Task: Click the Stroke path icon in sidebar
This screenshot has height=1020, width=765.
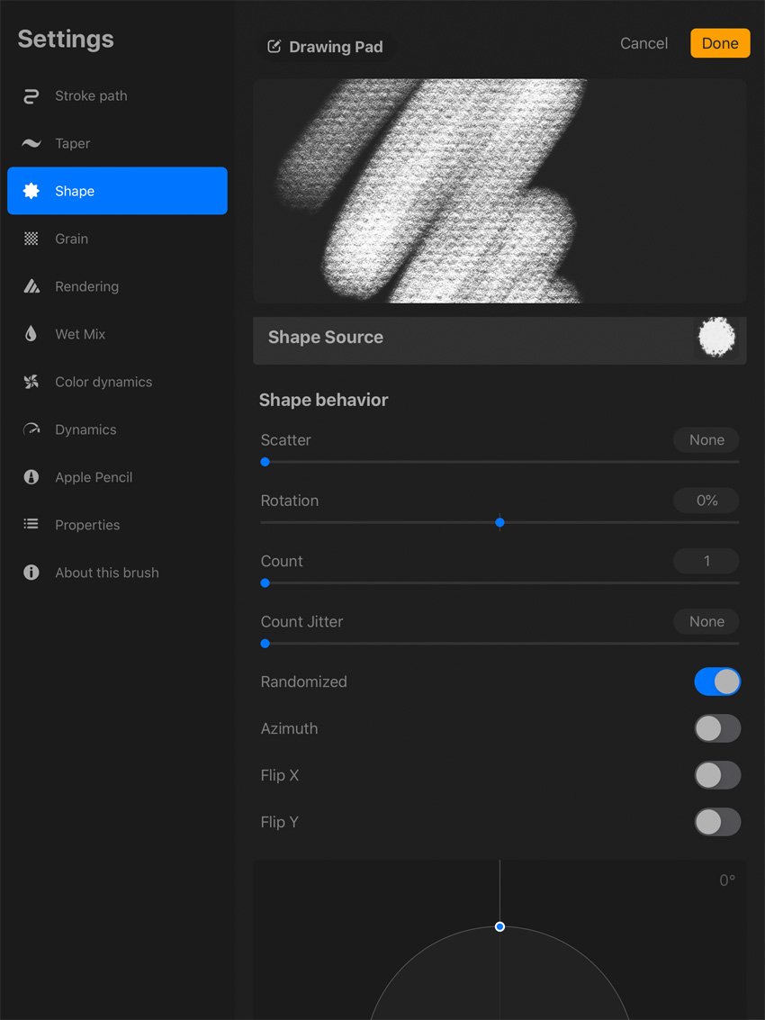Action: coord(31,96)
